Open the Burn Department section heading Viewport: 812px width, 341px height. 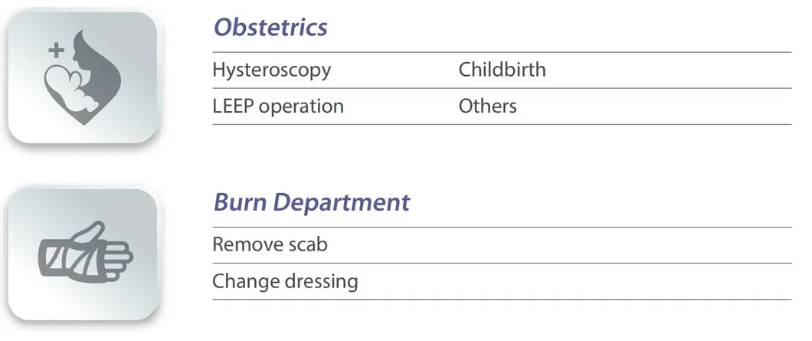pos(311,202)
